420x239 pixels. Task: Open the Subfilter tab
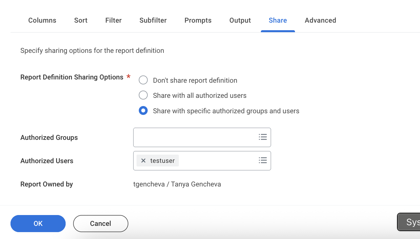[x=153, y=20]
